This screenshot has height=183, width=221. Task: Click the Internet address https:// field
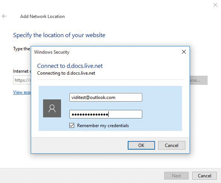(22, 80)
